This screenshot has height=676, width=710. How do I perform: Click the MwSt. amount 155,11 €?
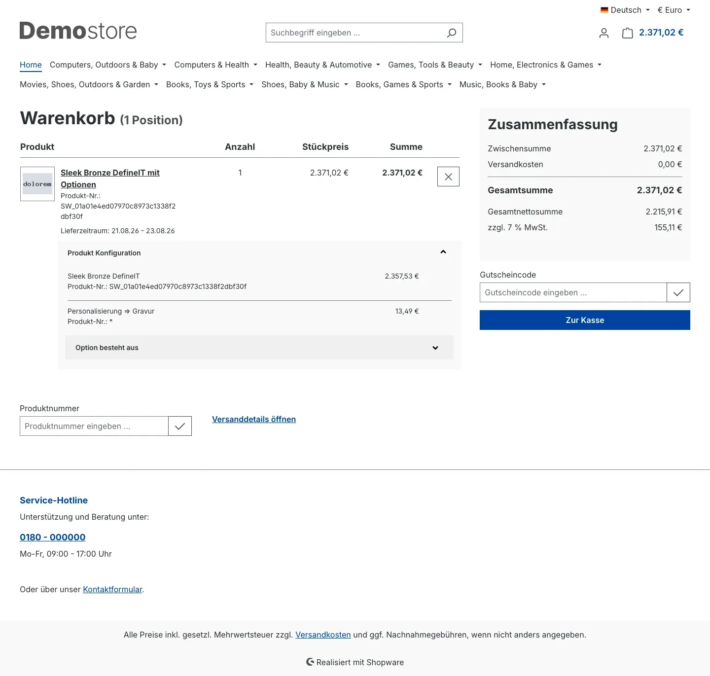tap(668, 227)
